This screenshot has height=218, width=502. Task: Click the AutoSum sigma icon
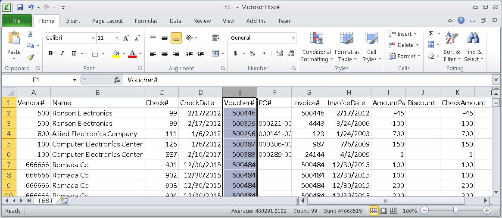(431, 34)
